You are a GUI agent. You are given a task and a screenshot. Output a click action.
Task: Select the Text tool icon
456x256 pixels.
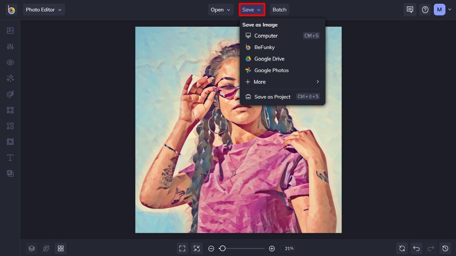coord(10,157)
